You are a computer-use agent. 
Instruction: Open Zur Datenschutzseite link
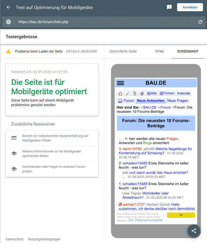pyautogui.click(x=145, y=220)
